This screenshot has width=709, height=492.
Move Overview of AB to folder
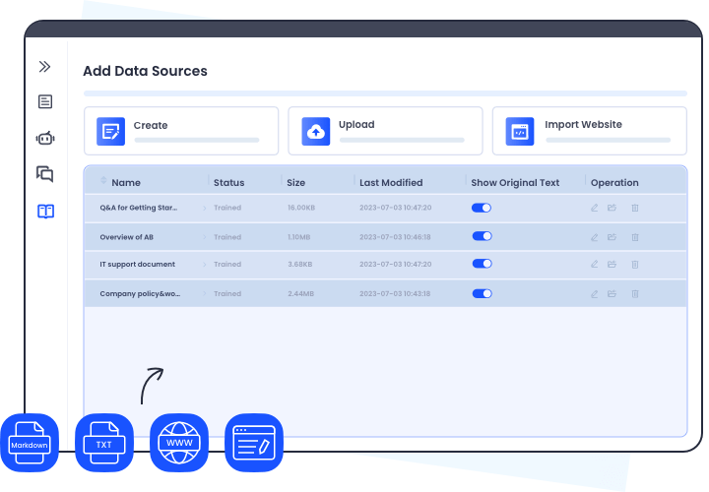(x=612, y=237)
